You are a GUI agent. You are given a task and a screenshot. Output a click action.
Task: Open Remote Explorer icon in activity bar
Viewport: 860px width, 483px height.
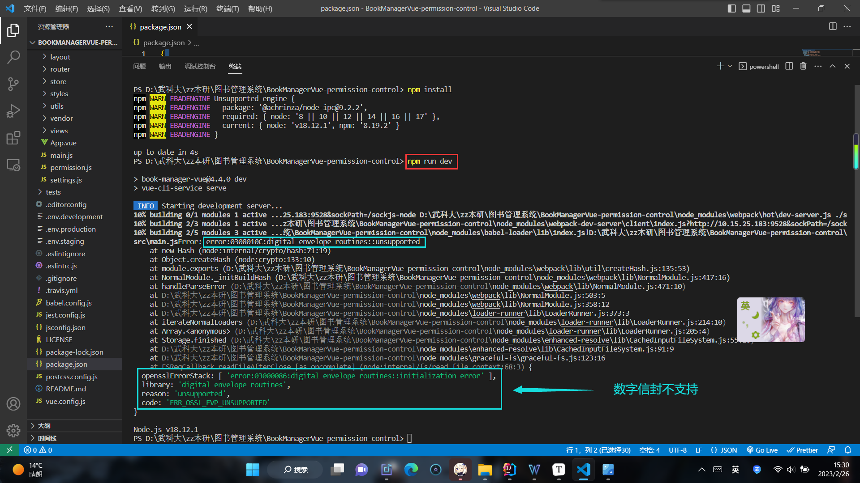click(x=13, y=165)
